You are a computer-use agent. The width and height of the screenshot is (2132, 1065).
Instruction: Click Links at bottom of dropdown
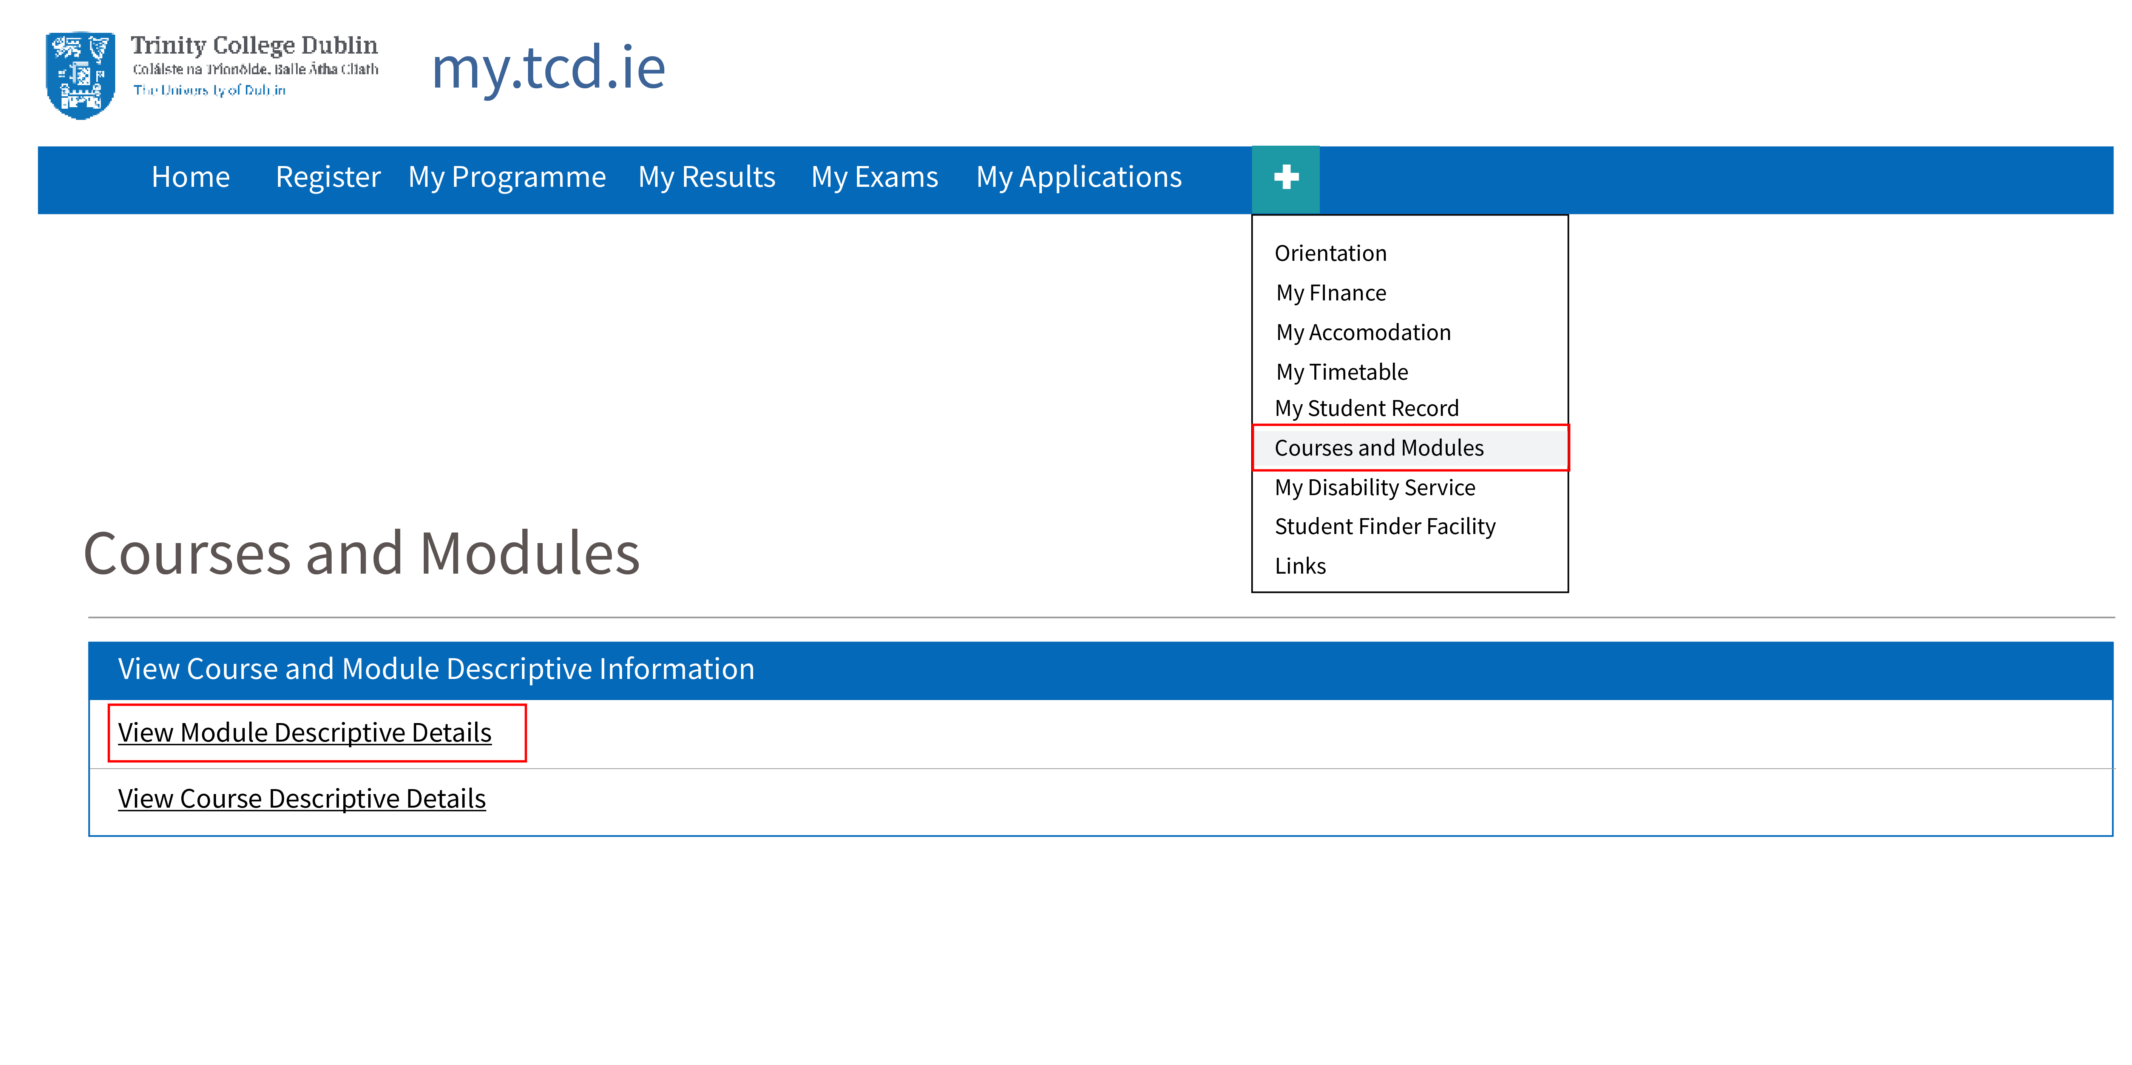point(1300,566)
